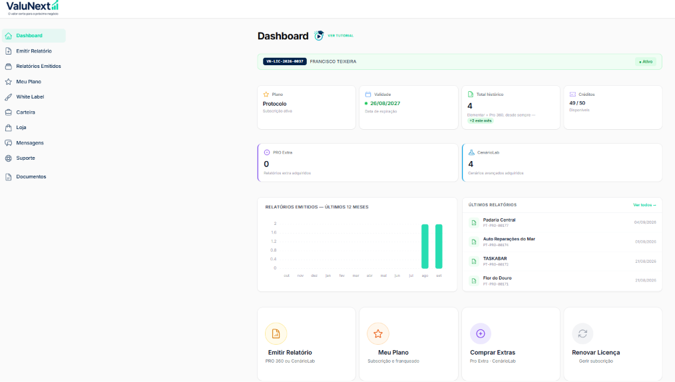This screenshot has height=382, width=675.
Task: Click the expiry date 26/08/2027
Action: tap(385, 103)
